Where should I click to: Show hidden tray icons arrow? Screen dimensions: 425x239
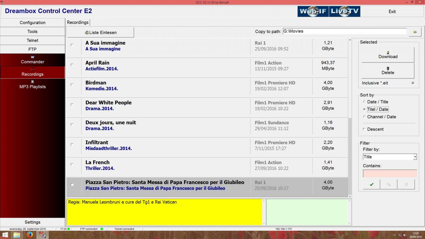(394, 235)
